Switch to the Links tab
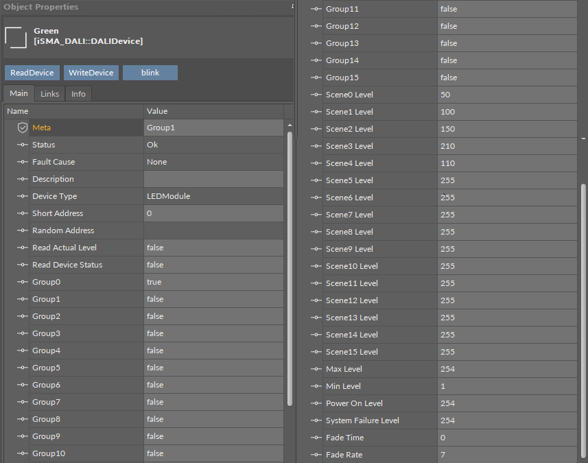 tap(49, 94)
